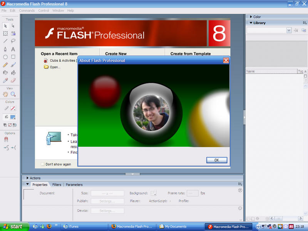
Task: Open My Documents from the taskbar
Action: tap(180, 226)
